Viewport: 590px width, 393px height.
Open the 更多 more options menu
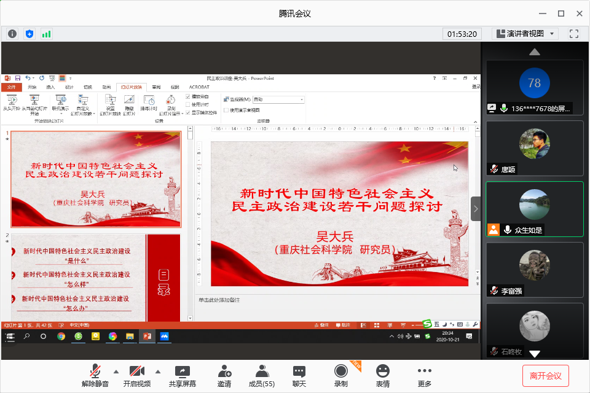[424, 375]
